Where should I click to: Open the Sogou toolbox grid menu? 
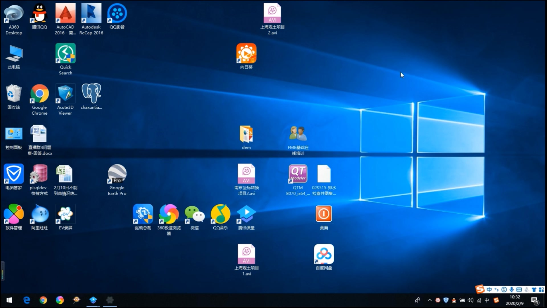coord(541,290)
